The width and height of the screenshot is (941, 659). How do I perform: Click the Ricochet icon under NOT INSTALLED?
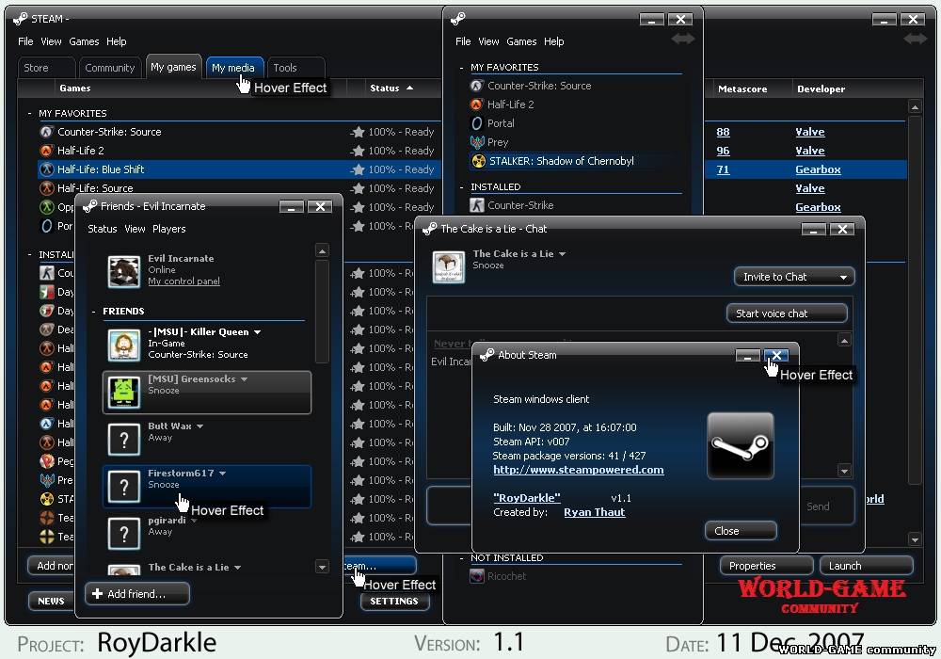pyautogui.click(x=477, y=576)
